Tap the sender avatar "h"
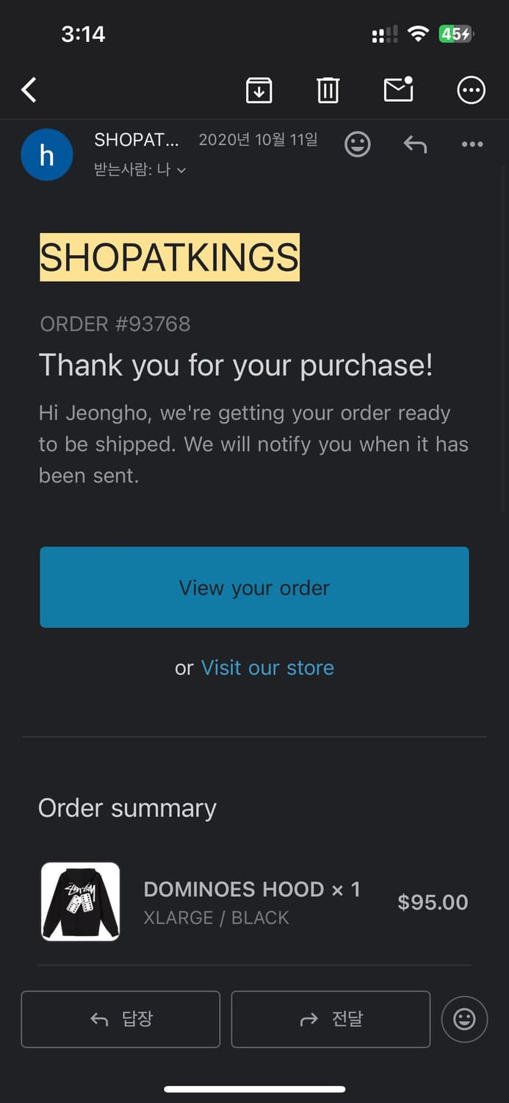Screen dimensions: 509x1103 (47, 155)
